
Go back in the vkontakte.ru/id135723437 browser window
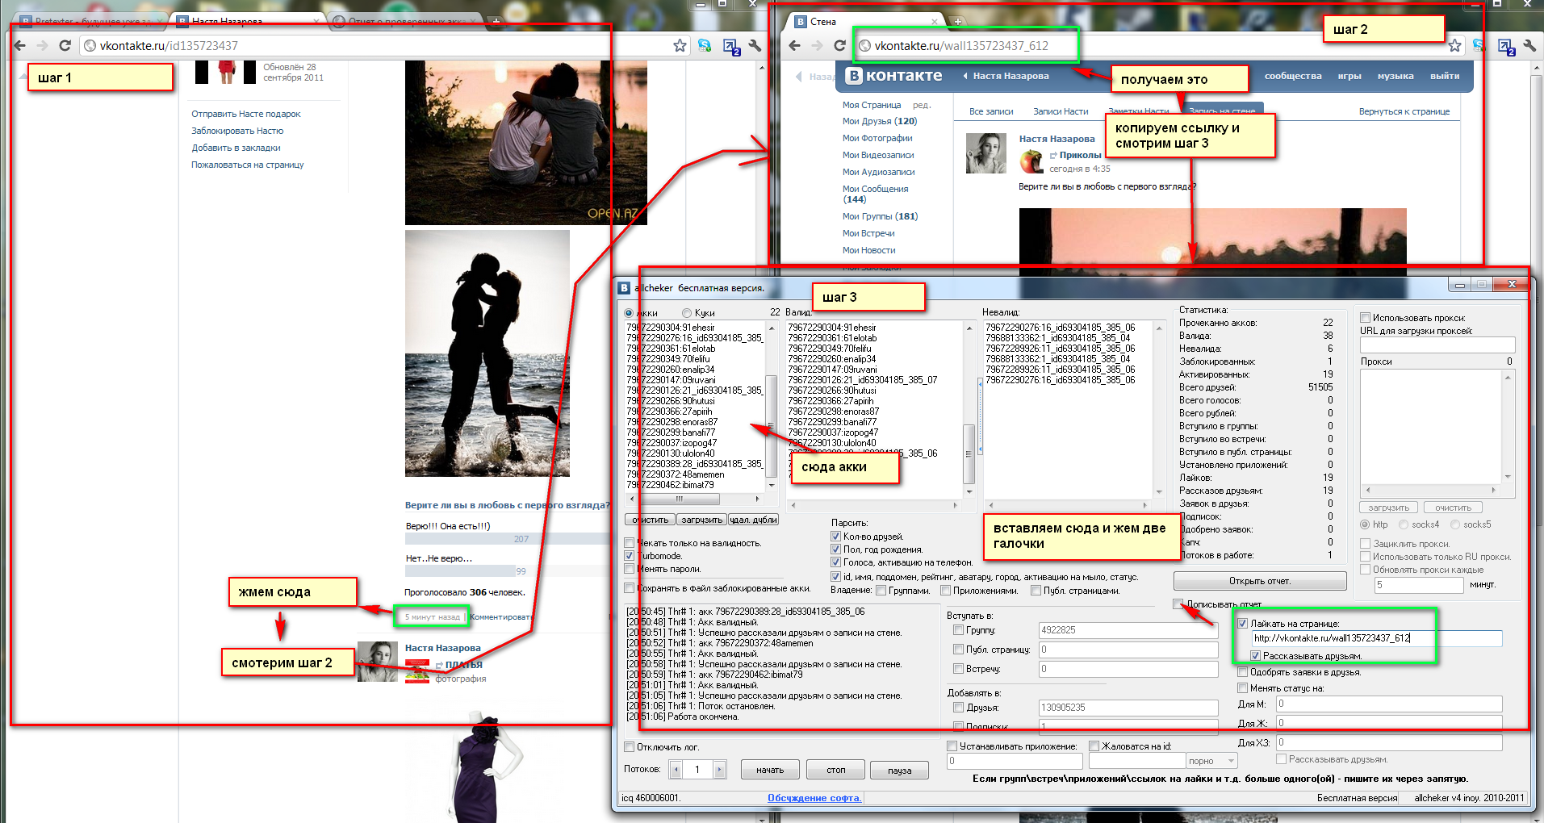pos(20,46)
